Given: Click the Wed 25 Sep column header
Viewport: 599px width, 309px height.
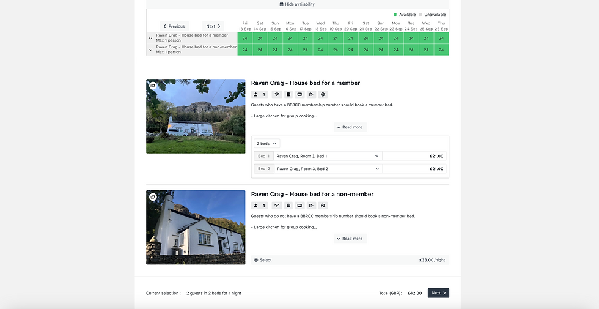Looking at the screenshot, I should coord(427,26).
